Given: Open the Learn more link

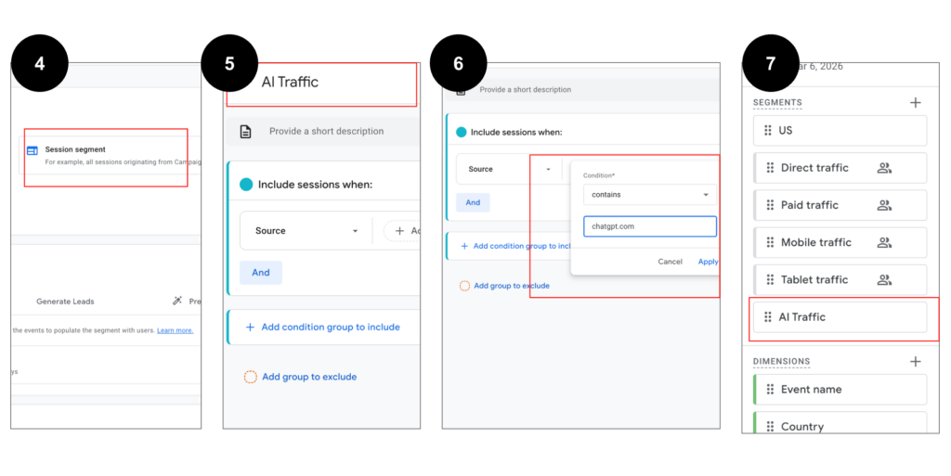Looking at the screenshot, I should (x=175, y=330).
